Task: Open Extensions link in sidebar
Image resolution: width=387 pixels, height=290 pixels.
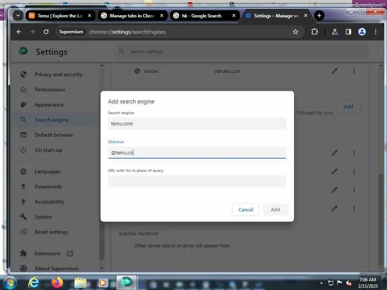Action: coord(47,253)
